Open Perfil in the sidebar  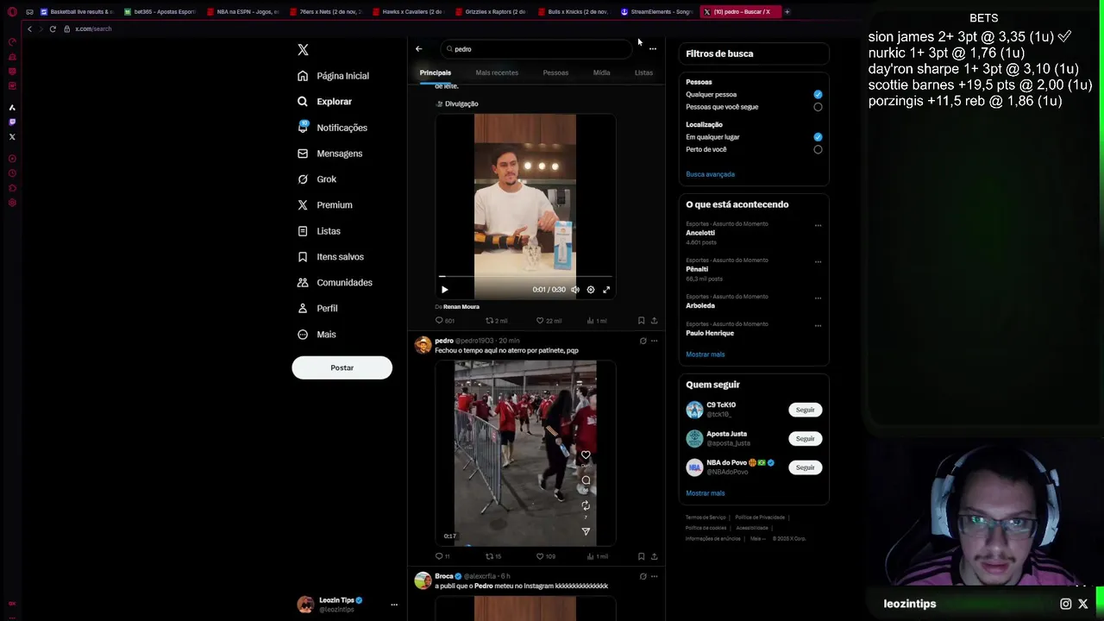[x=317, y=309]
